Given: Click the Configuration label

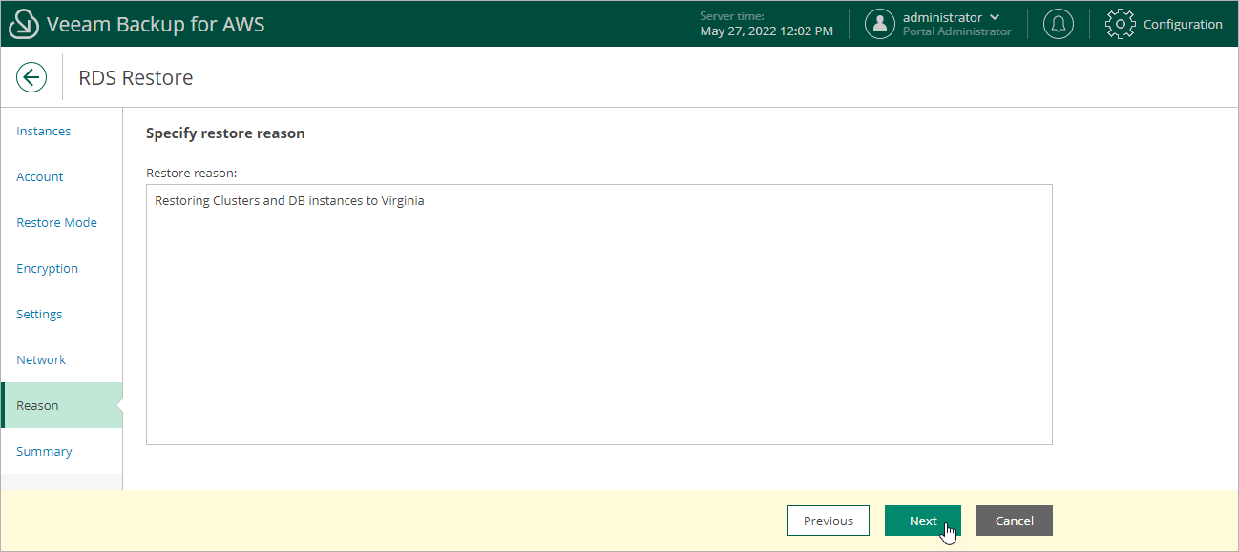Looking at the screenshot, I should pos(1183,25).
